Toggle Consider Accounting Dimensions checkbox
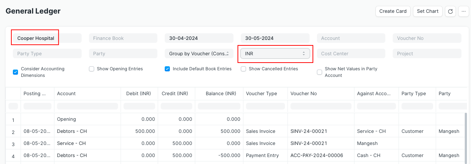This screenshot has width=471, height=164. pos(15,72)
